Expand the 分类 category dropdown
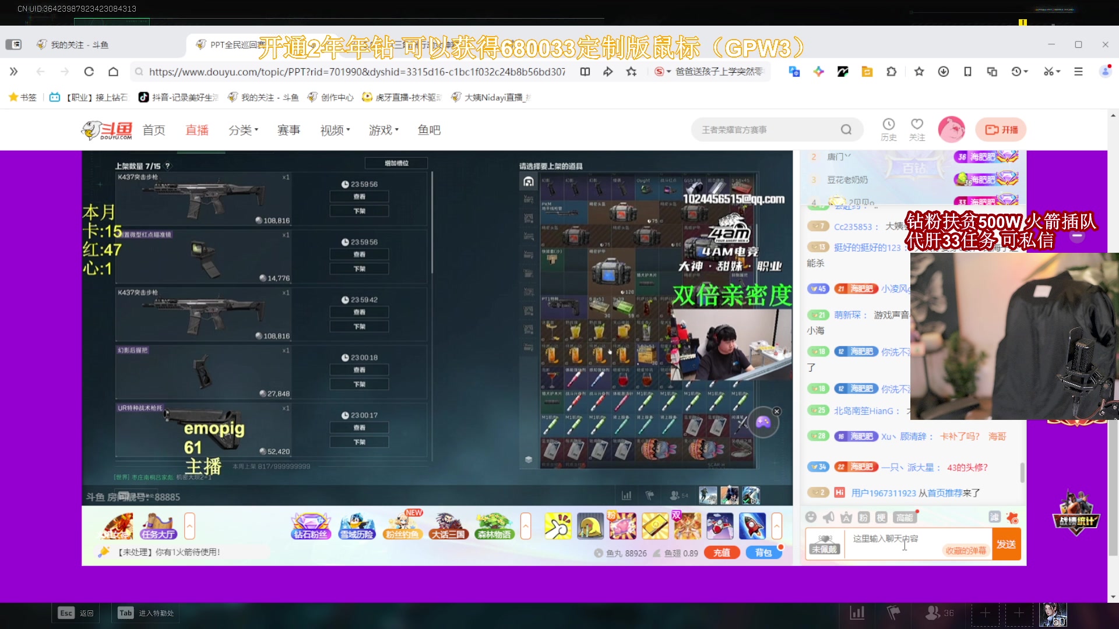Screen dimensions: 1119x629 (x=243, y=130)
